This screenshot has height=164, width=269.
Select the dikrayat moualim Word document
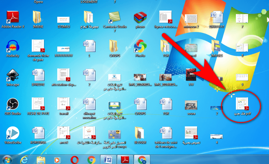pyautogui.click(x=89, y=104)
